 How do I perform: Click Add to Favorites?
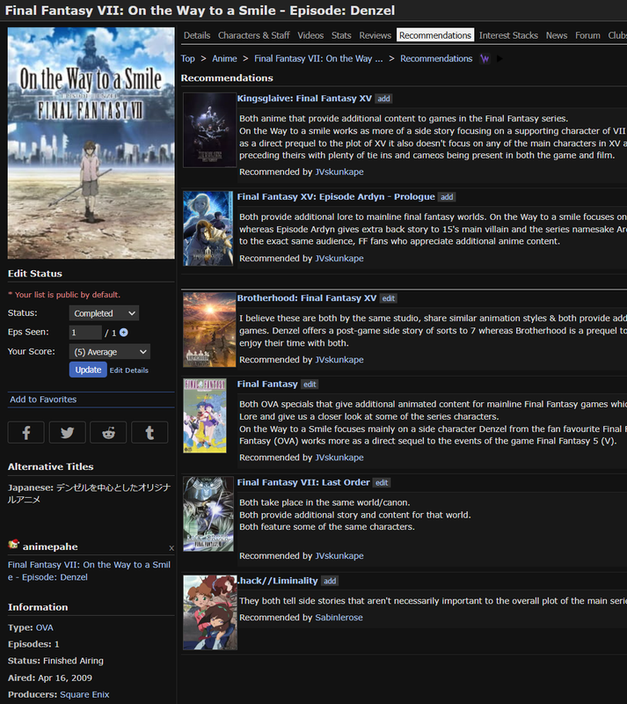(x=43, y=400)
